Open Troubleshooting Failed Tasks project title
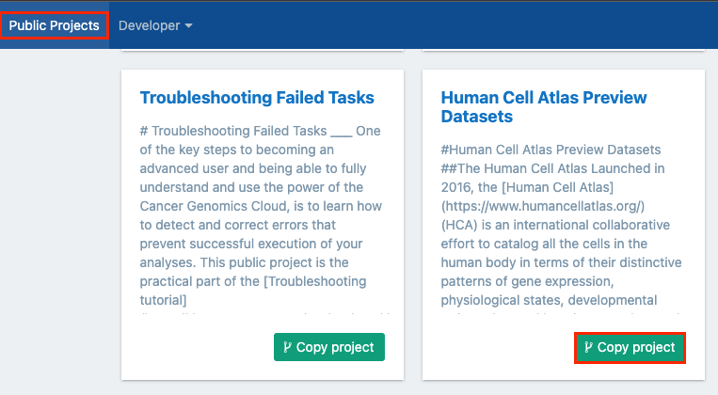Screen dimensions: 718x395 tap(257, 98)
